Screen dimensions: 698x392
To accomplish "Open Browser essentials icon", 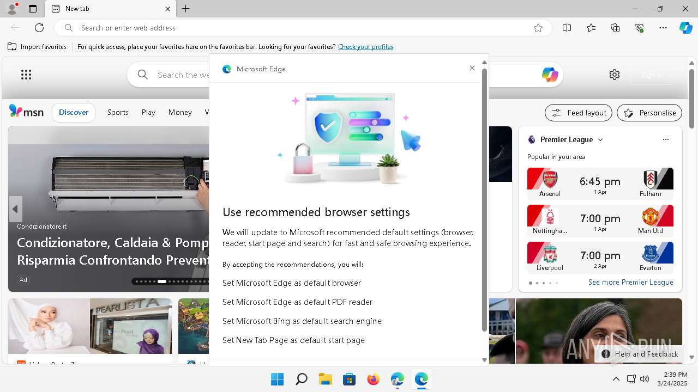I will (x=639, y=28).
